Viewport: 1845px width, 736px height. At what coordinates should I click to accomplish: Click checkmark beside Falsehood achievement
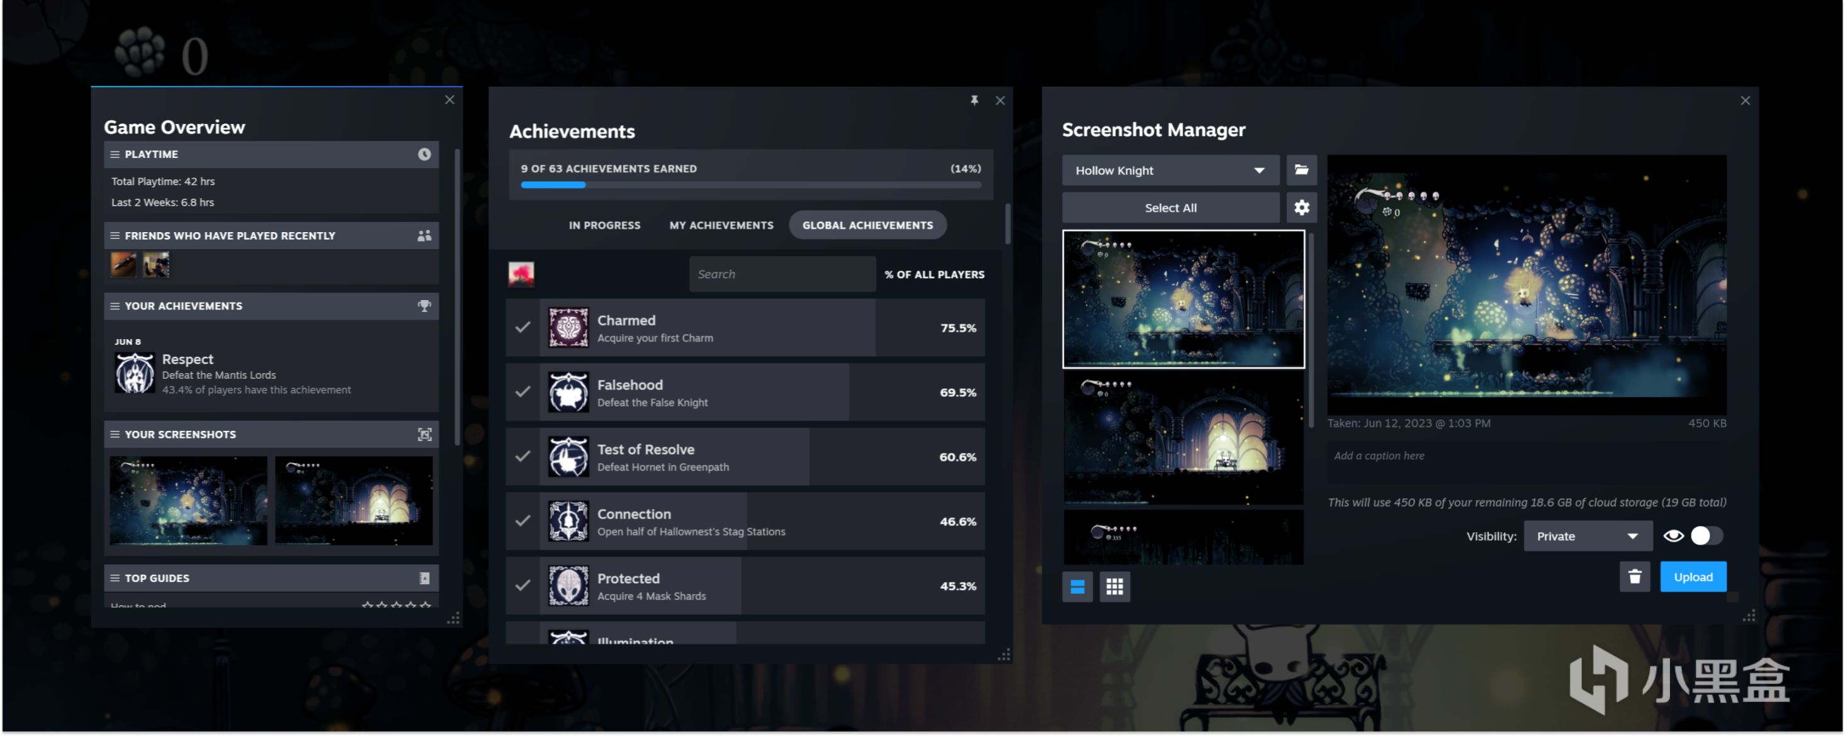[x=523, y=392]
